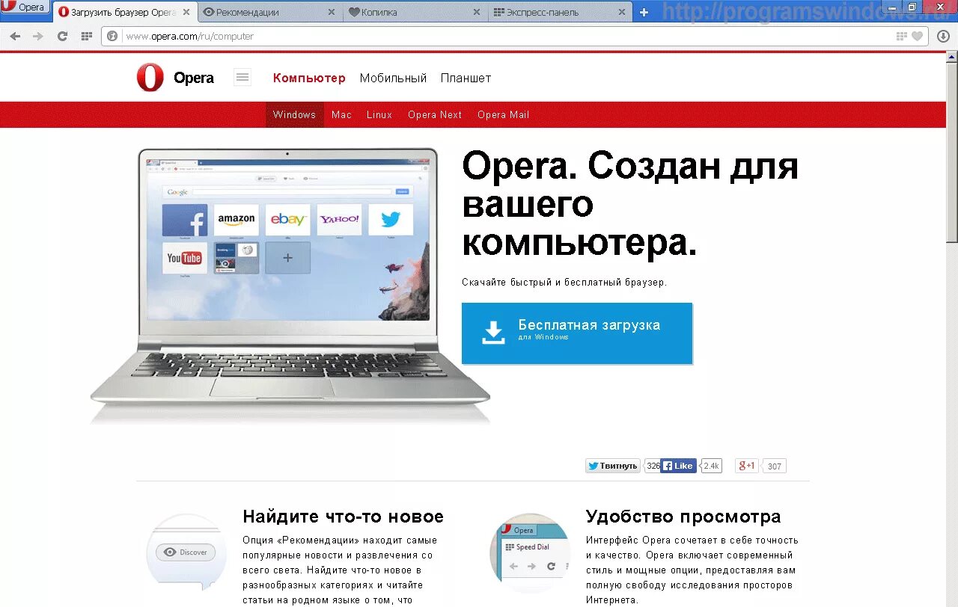Click the Бесплатная загрузка download button

tap(577, 333)
